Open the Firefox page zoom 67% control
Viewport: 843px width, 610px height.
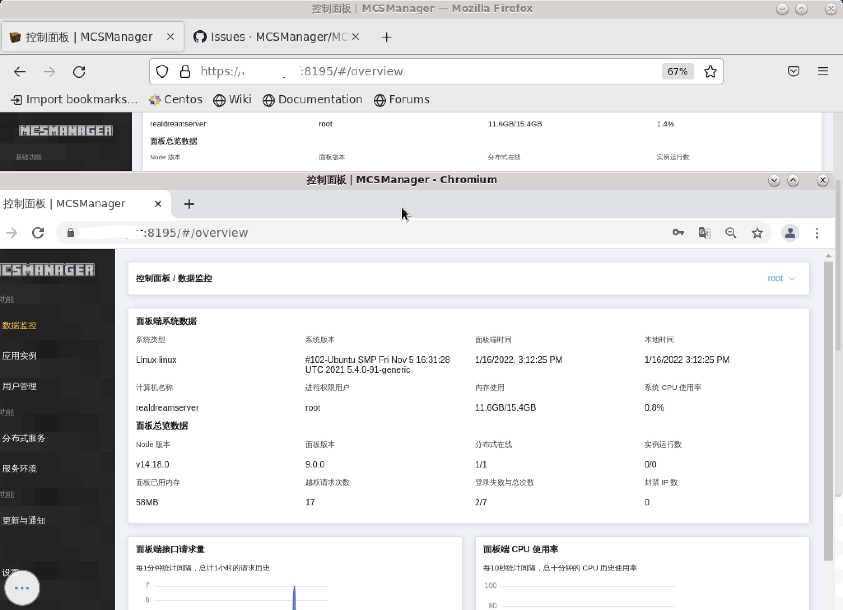click(x=678, y=71)
